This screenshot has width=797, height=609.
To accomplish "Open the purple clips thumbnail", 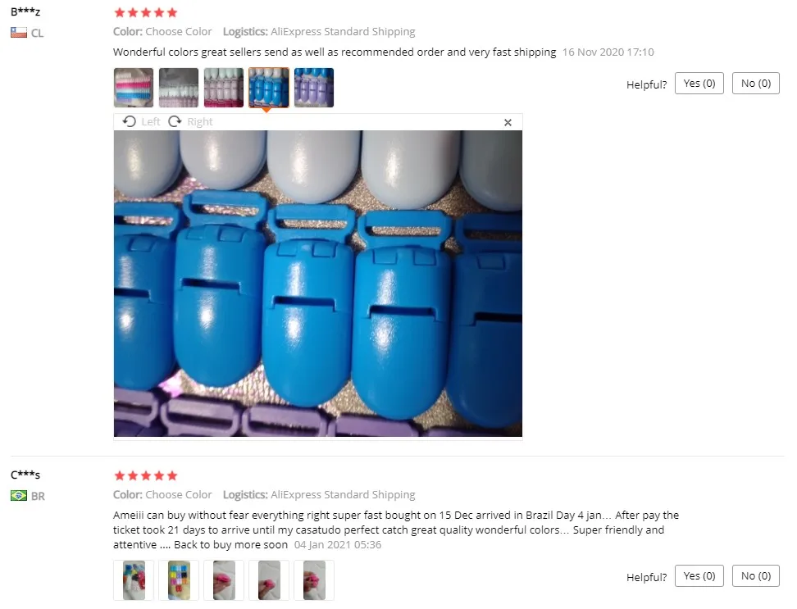I will click(314, 88).
